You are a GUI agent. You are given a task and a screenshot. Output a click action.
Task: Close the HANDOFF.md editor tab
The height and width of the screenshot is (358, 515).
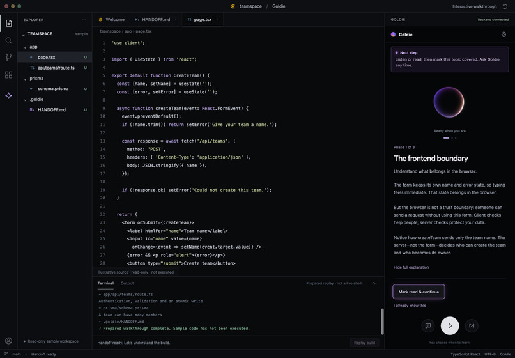tap(176, 20)
